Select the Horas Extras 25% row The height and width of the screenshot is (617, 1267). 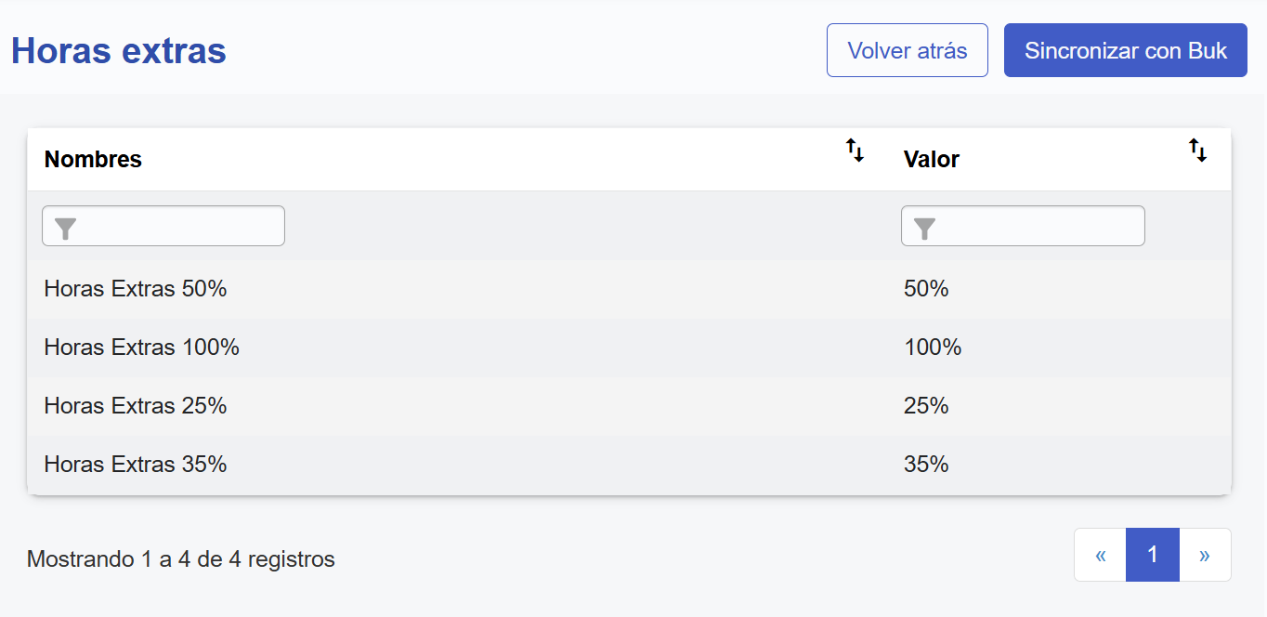(x=136, y=406)
